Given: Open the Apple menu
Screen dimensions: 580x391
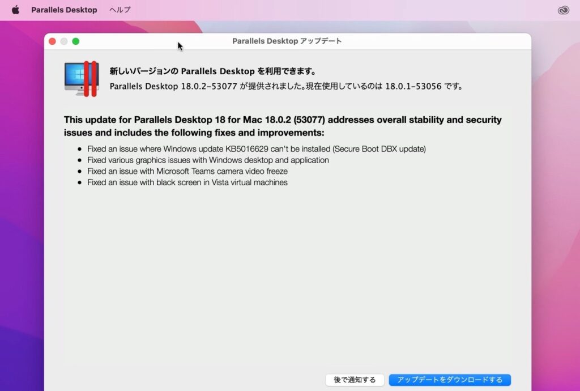Looking at the screenshot, I should [x=15, y=9].
